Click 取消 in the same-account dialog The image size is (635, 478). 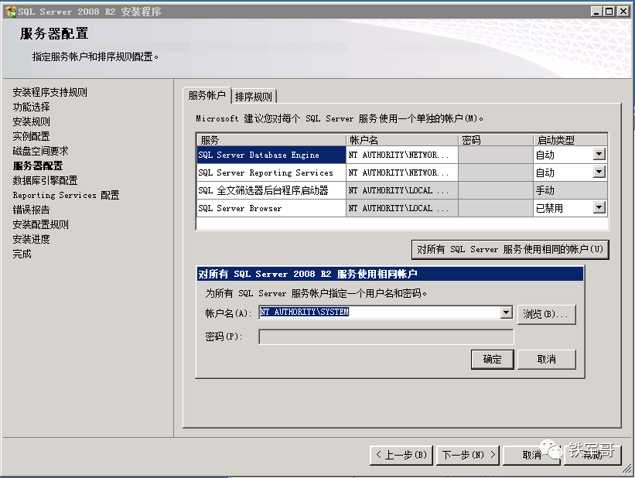click(x=546, y=360)
